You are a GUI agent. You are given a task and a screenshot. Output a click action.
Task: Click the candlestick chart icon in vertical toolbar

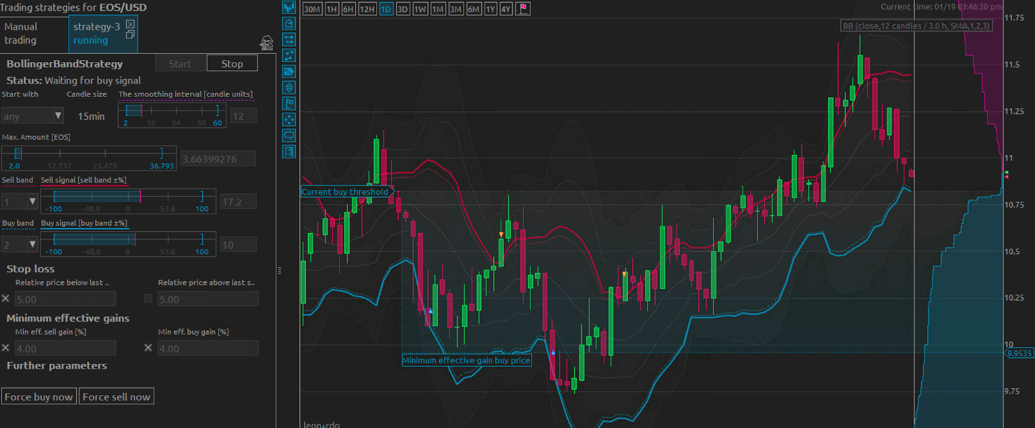pos(289,7)
